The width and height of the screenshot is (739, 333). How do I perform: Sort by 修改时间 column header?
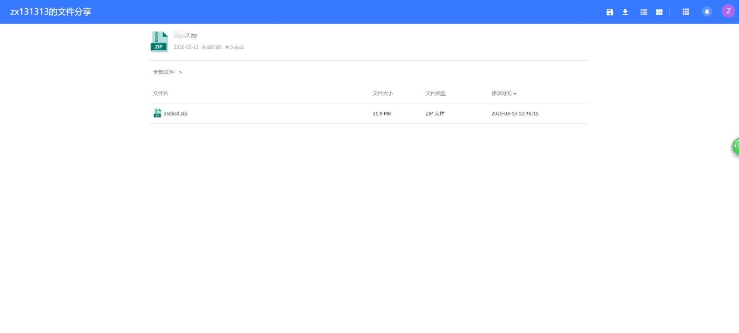(501, 93)
